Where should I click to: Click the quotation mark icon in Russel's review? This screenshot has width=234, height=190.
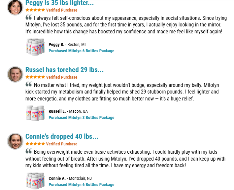28,84
